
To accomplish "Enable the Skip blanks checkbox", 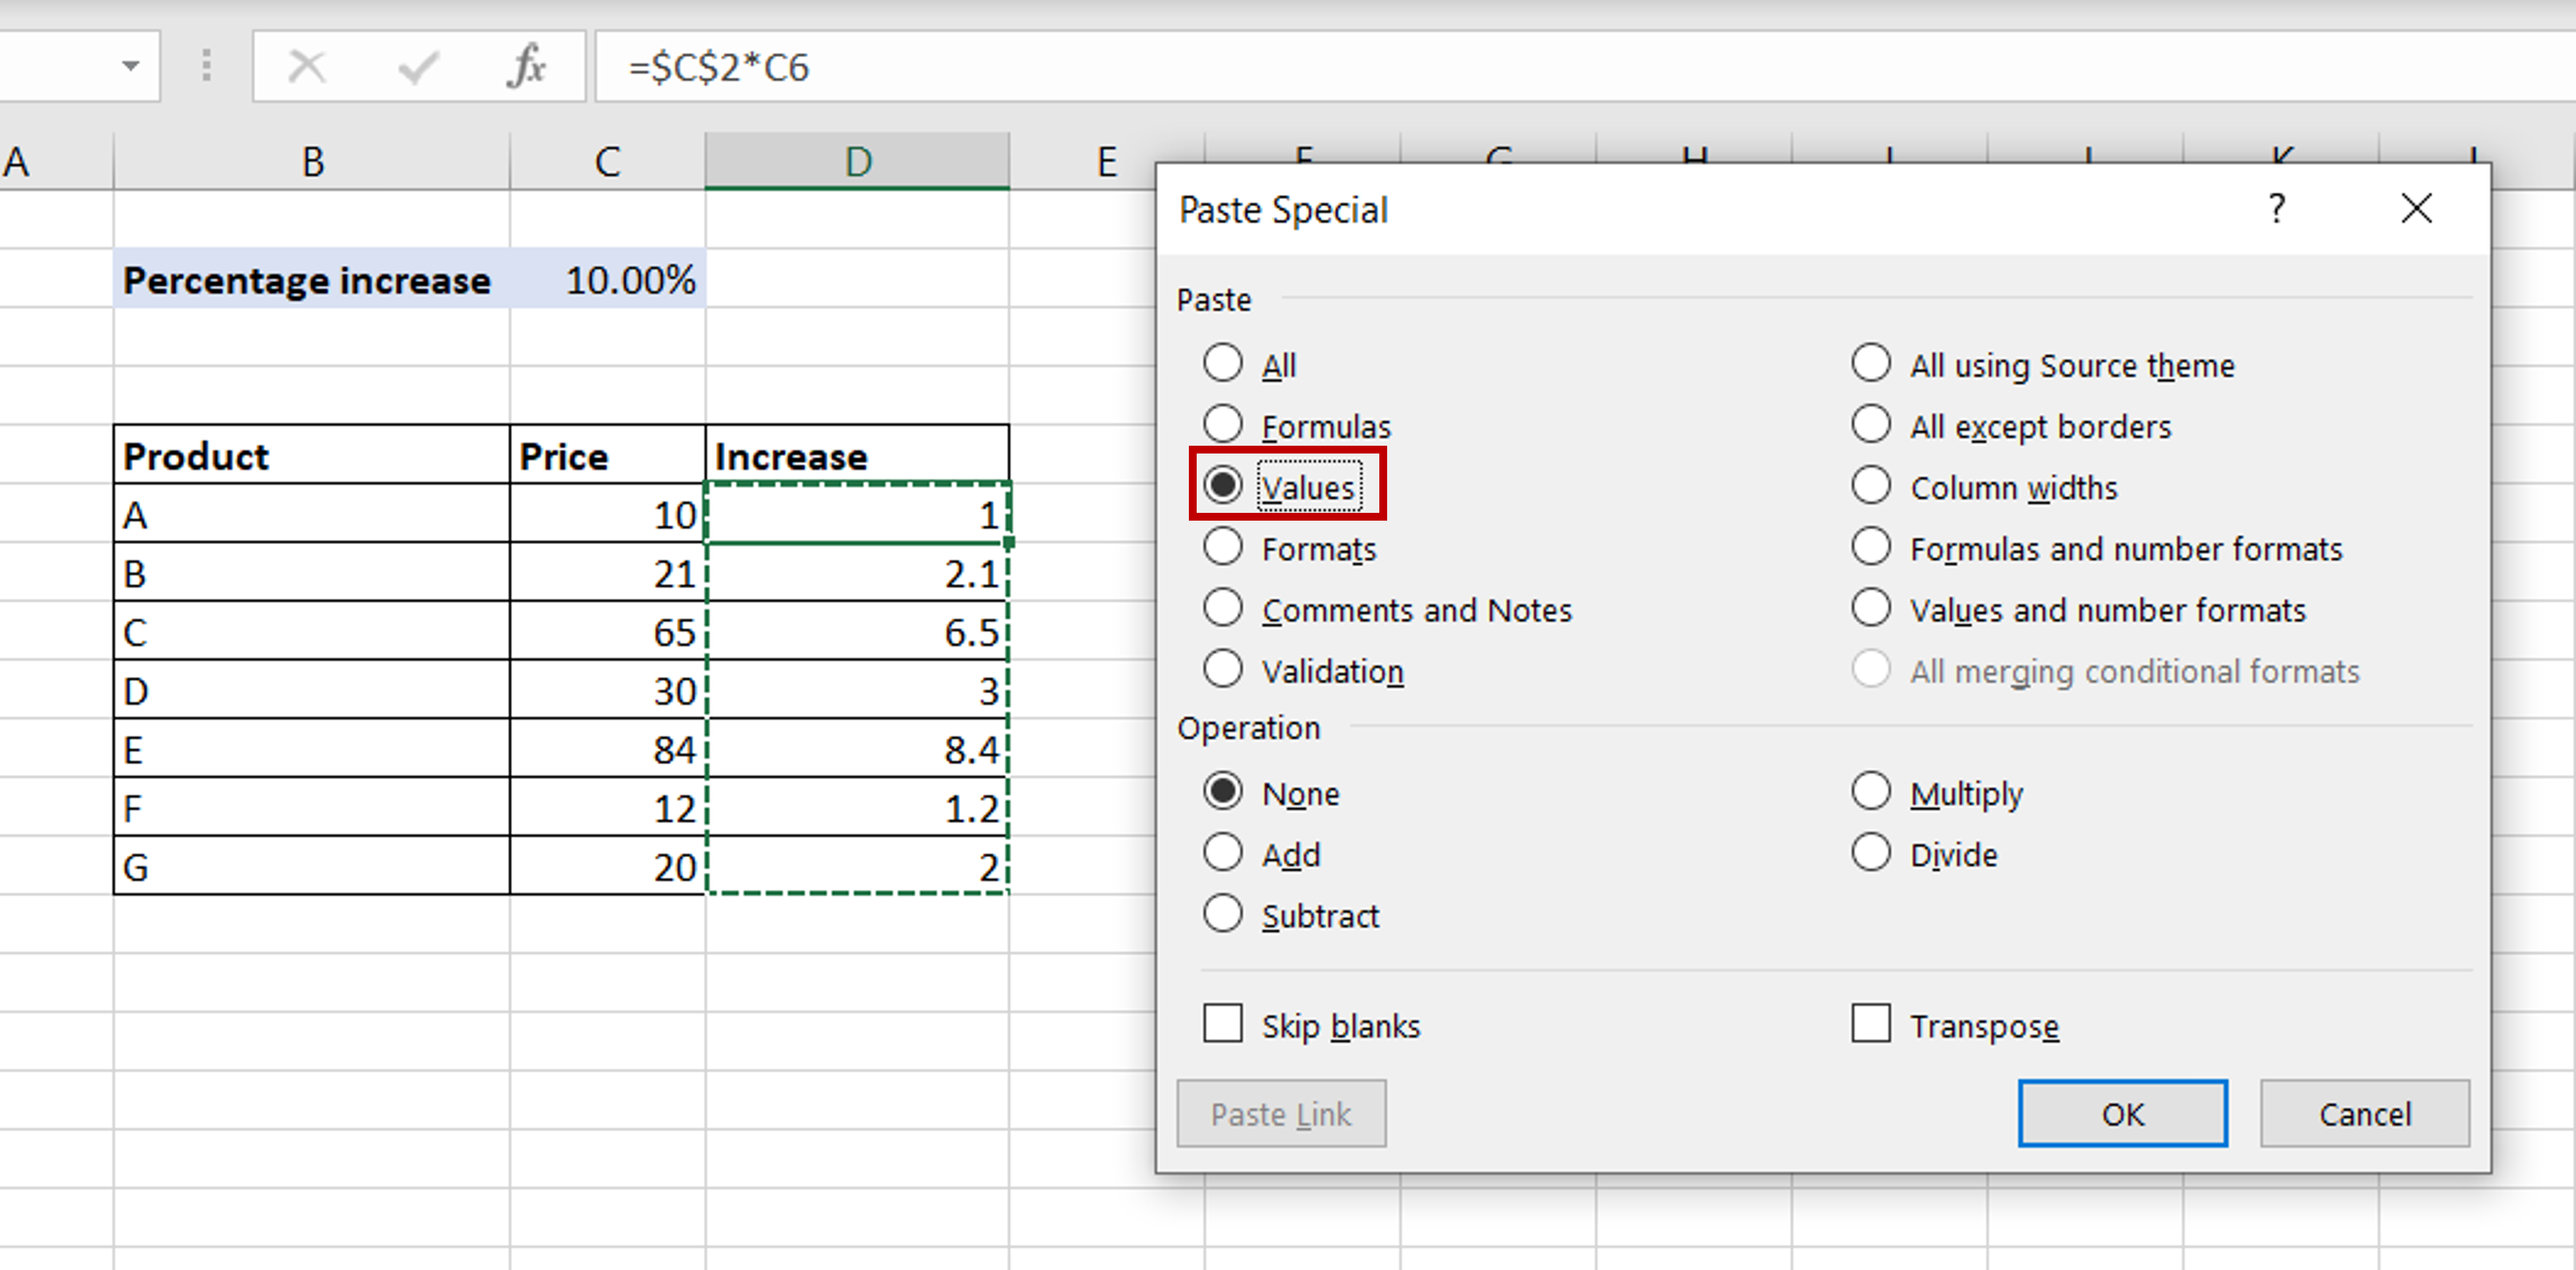I will click(1223, 1024).
